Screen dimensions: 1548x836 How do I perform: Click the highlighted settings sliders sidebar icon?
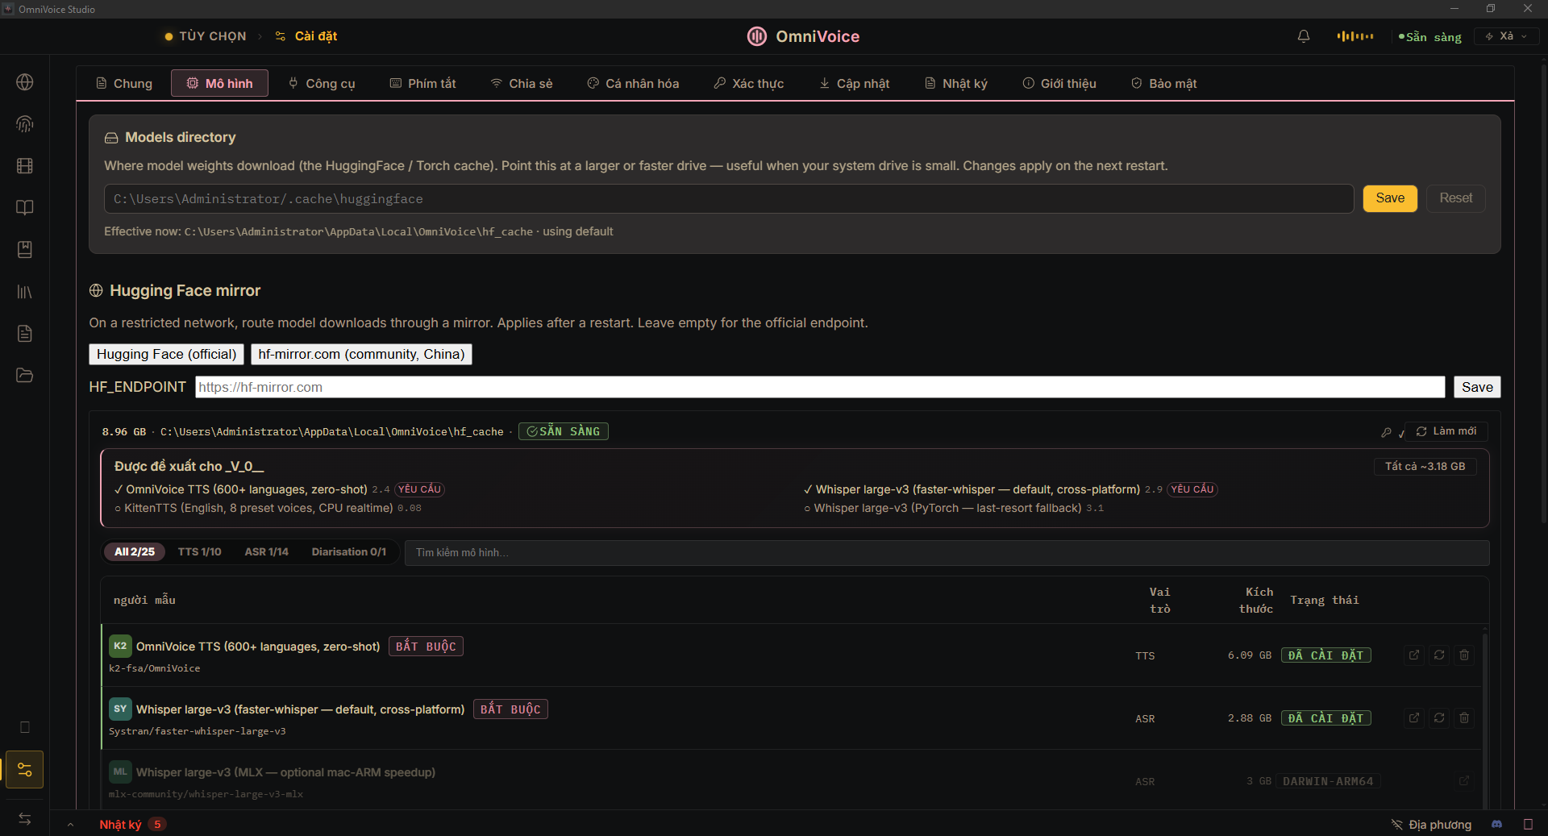coord(25,770)
